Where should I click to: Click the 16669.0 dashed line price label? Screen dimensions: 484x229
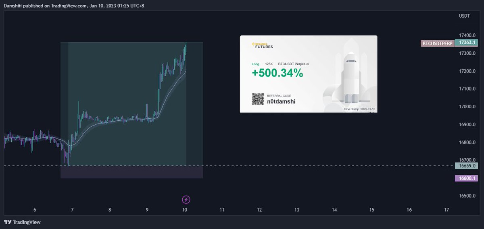(467, 165)
